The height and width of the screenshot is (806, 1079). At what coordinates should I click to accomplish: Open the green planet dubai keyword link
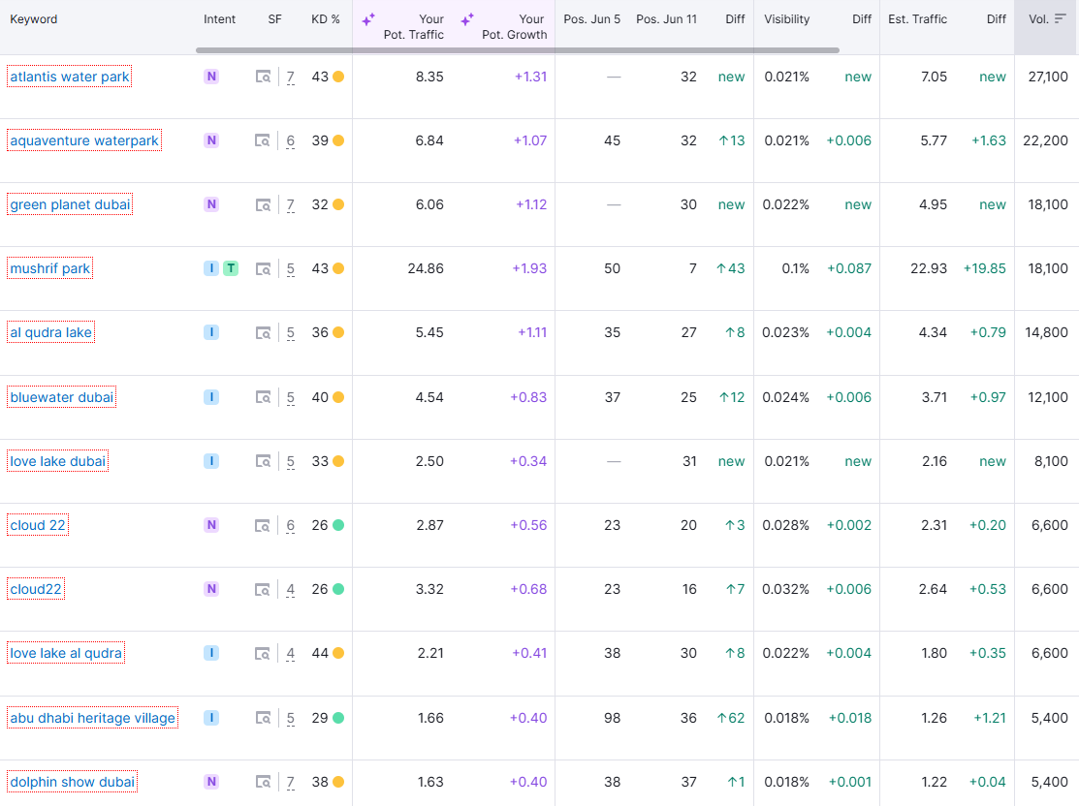70,204
